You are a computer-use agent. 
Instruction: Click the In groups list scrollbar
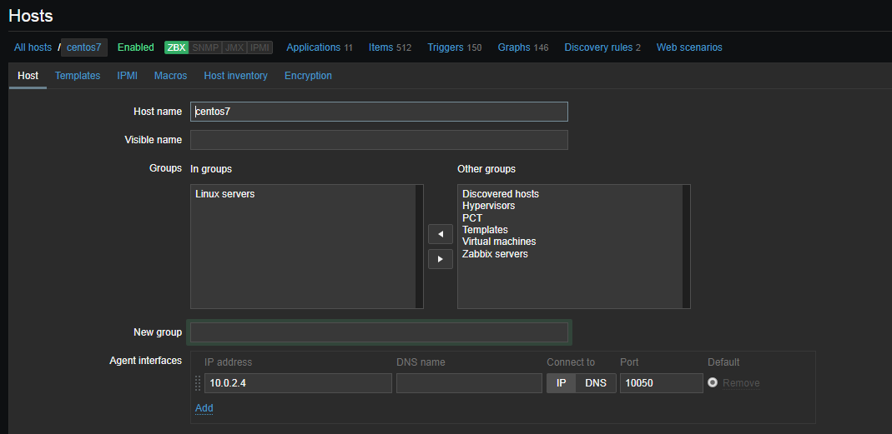click(420, 247)
